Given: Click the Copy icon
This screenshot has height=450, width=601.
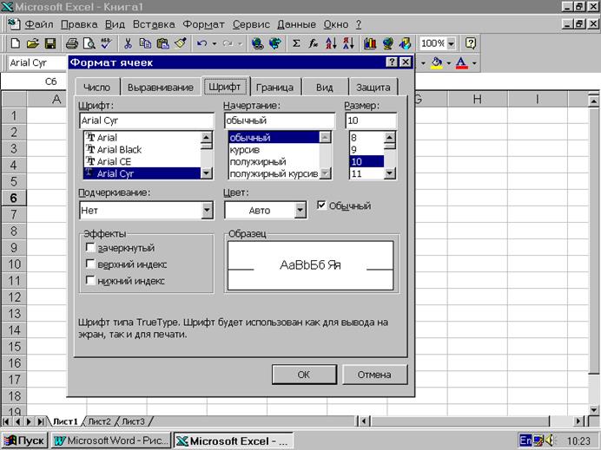Looking at the screenshot, I should pos(145,43).
